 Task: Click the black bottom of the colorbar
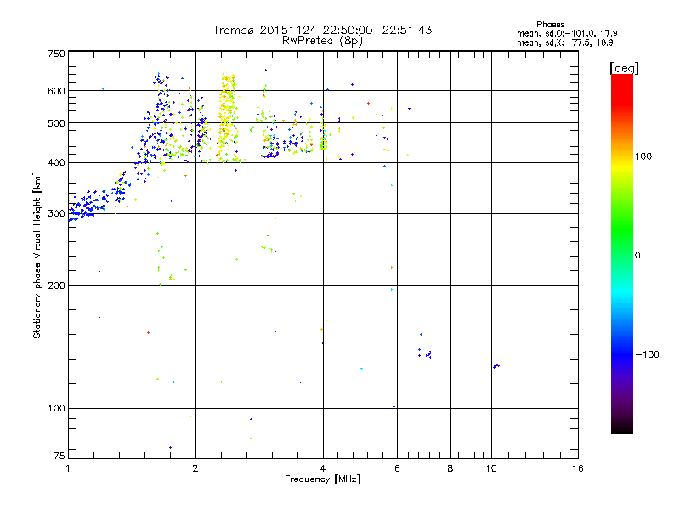coord(622,428)
